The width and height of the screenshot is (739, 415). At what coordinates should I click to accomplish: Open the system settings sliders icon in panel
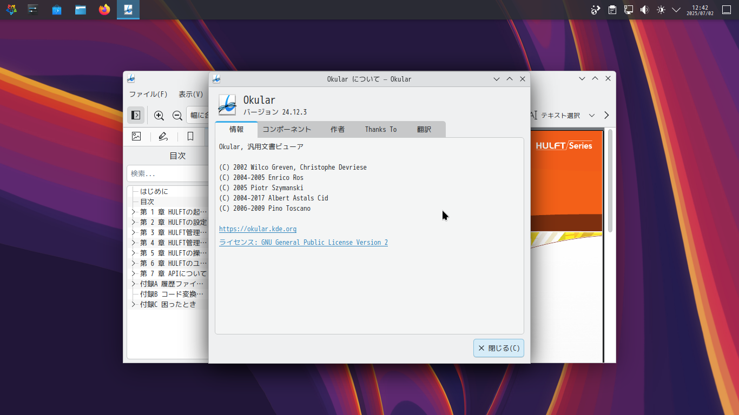pyautogui.click(x=33, y=10)
